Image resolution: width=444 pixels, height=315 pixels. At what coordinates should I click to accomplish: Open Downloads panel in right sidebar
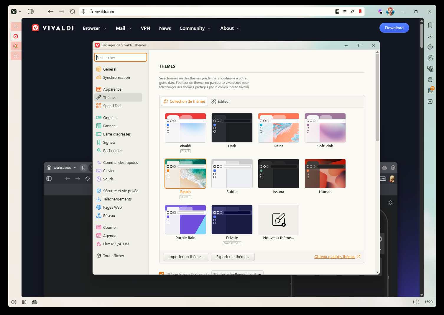click(x=430, y=36)
